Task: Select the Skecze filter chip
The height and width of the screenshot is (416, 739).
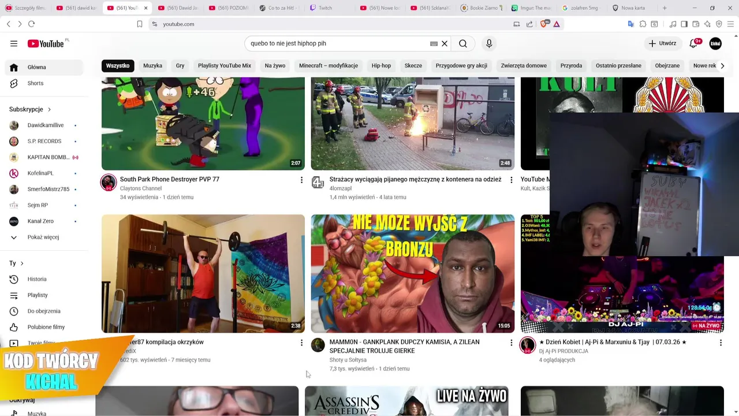Action: (413, 66)
